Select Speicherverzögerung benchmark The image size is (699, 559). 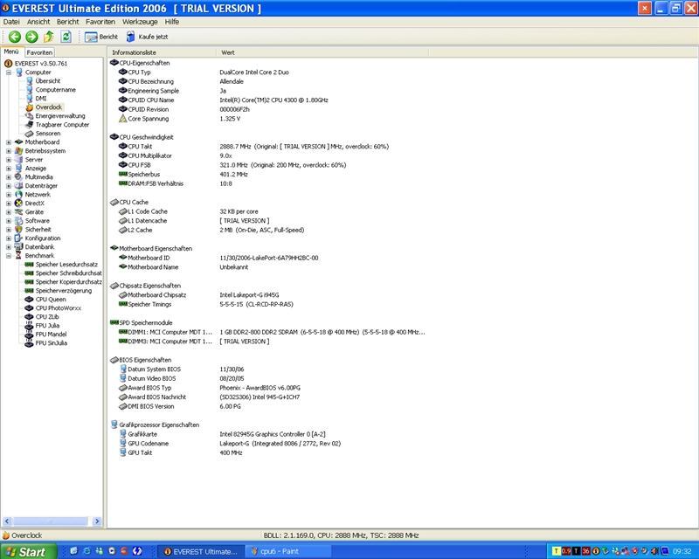coord(63,291)
